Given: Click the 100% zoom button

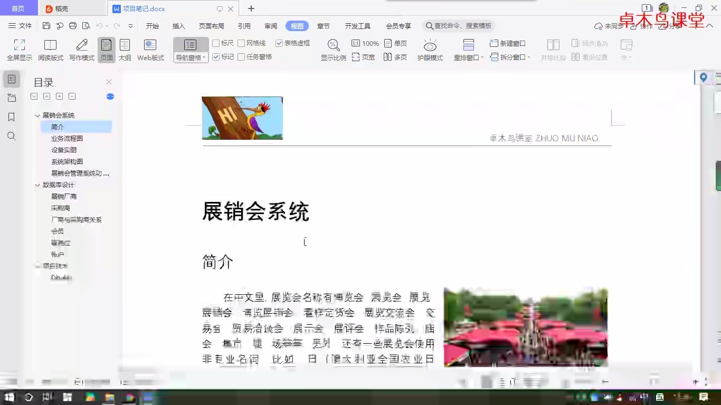Looking at the screenshot, I should coord(365,43).
